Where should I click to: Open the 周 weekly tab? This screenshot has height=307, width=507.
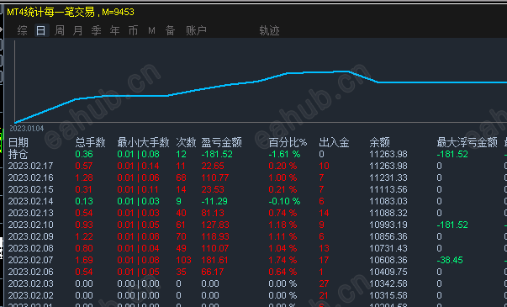(60, 31)
